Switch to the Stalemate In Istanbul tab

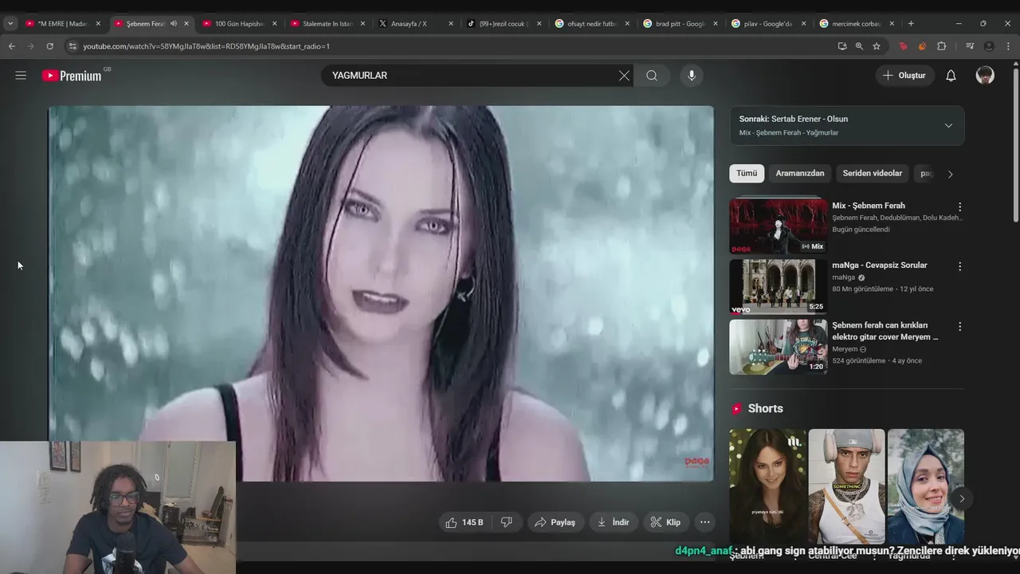click(x=328, y=24)
